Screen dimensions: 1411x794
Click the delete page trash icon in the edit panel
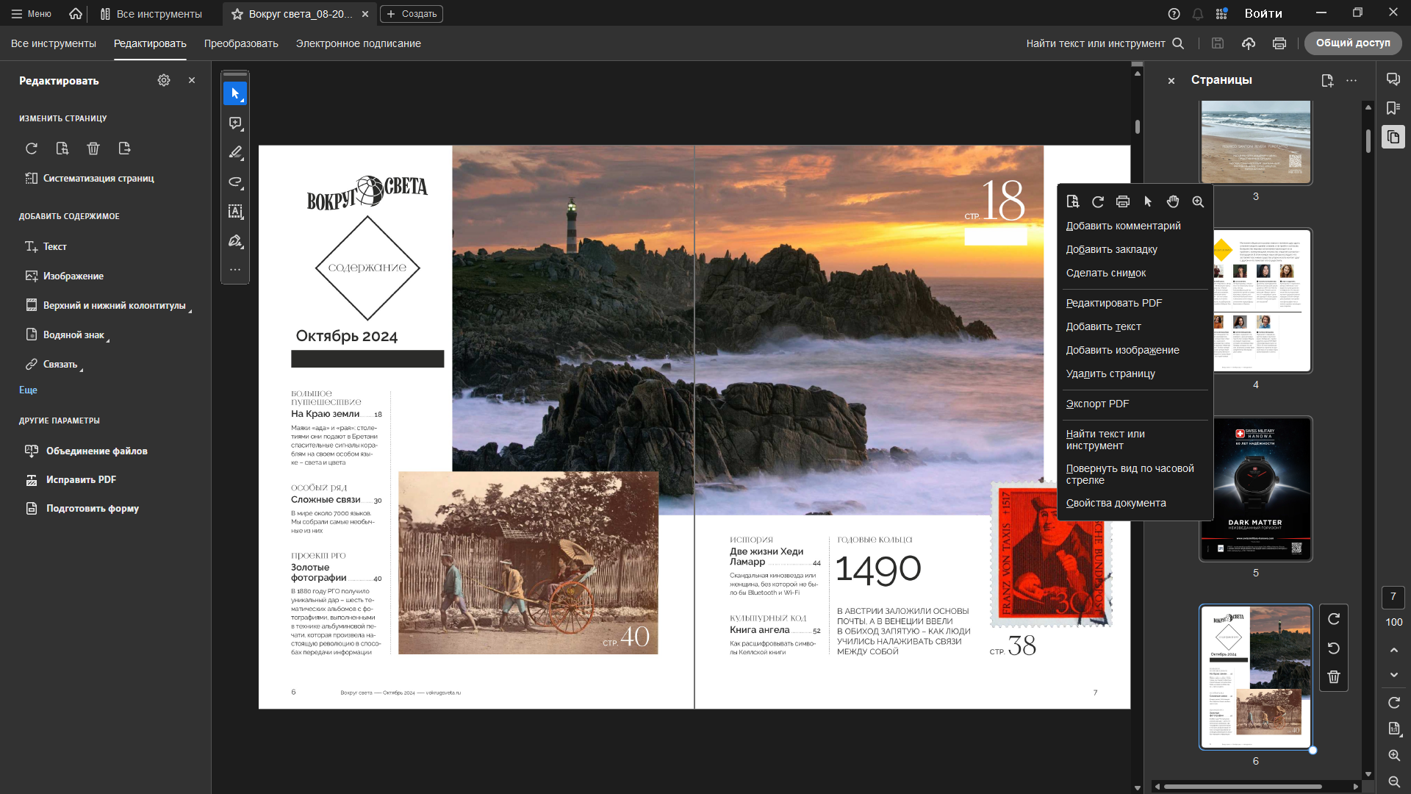(x=93, y=149)
